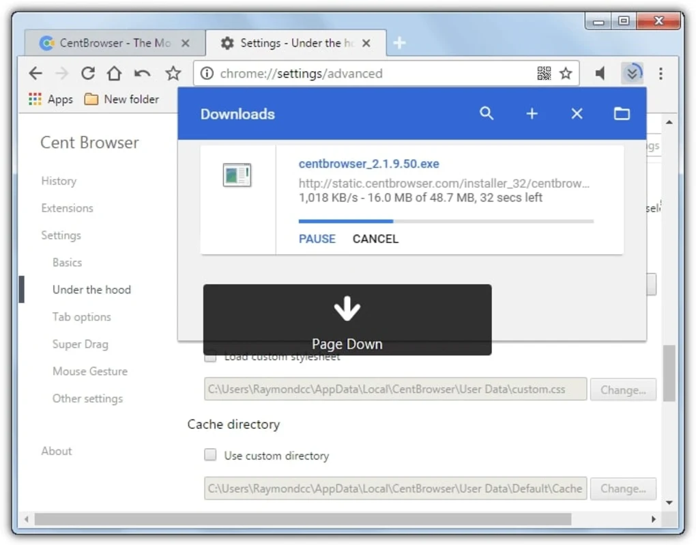The image size is (696, 545).
Task: Click the custom.css path field
Action: pos(396,389)
